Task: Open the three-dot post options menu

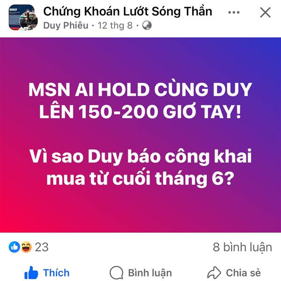Action: (234, 12)
